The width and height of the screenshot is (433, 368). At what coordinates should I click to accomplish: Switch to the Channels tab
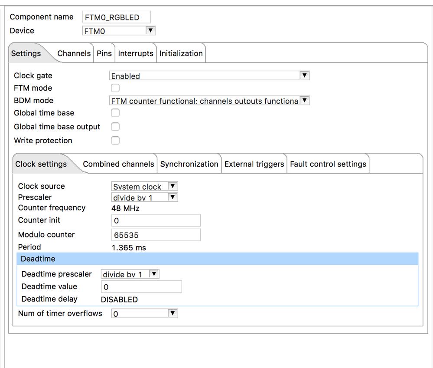(74, 53)
